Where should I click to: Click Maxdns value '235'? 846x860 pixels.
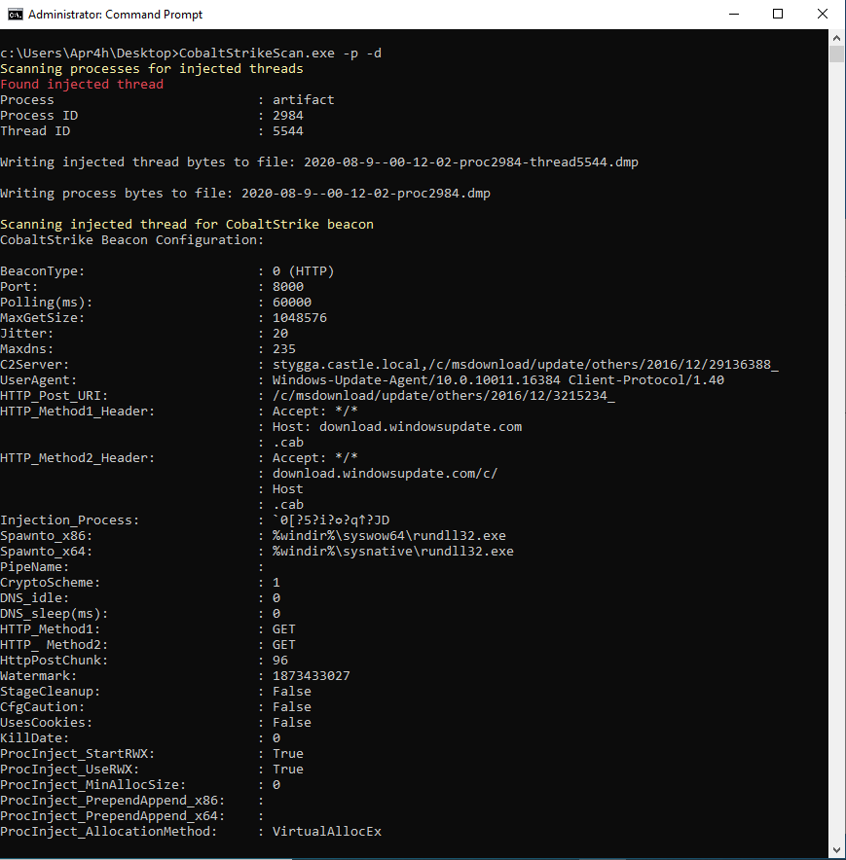click(284, 349)
